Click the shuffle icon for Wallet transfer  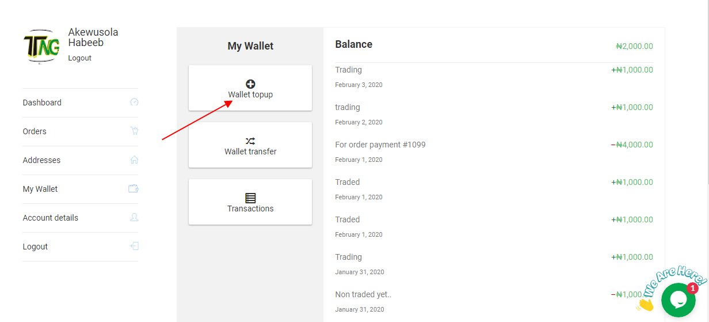[250, 141]
